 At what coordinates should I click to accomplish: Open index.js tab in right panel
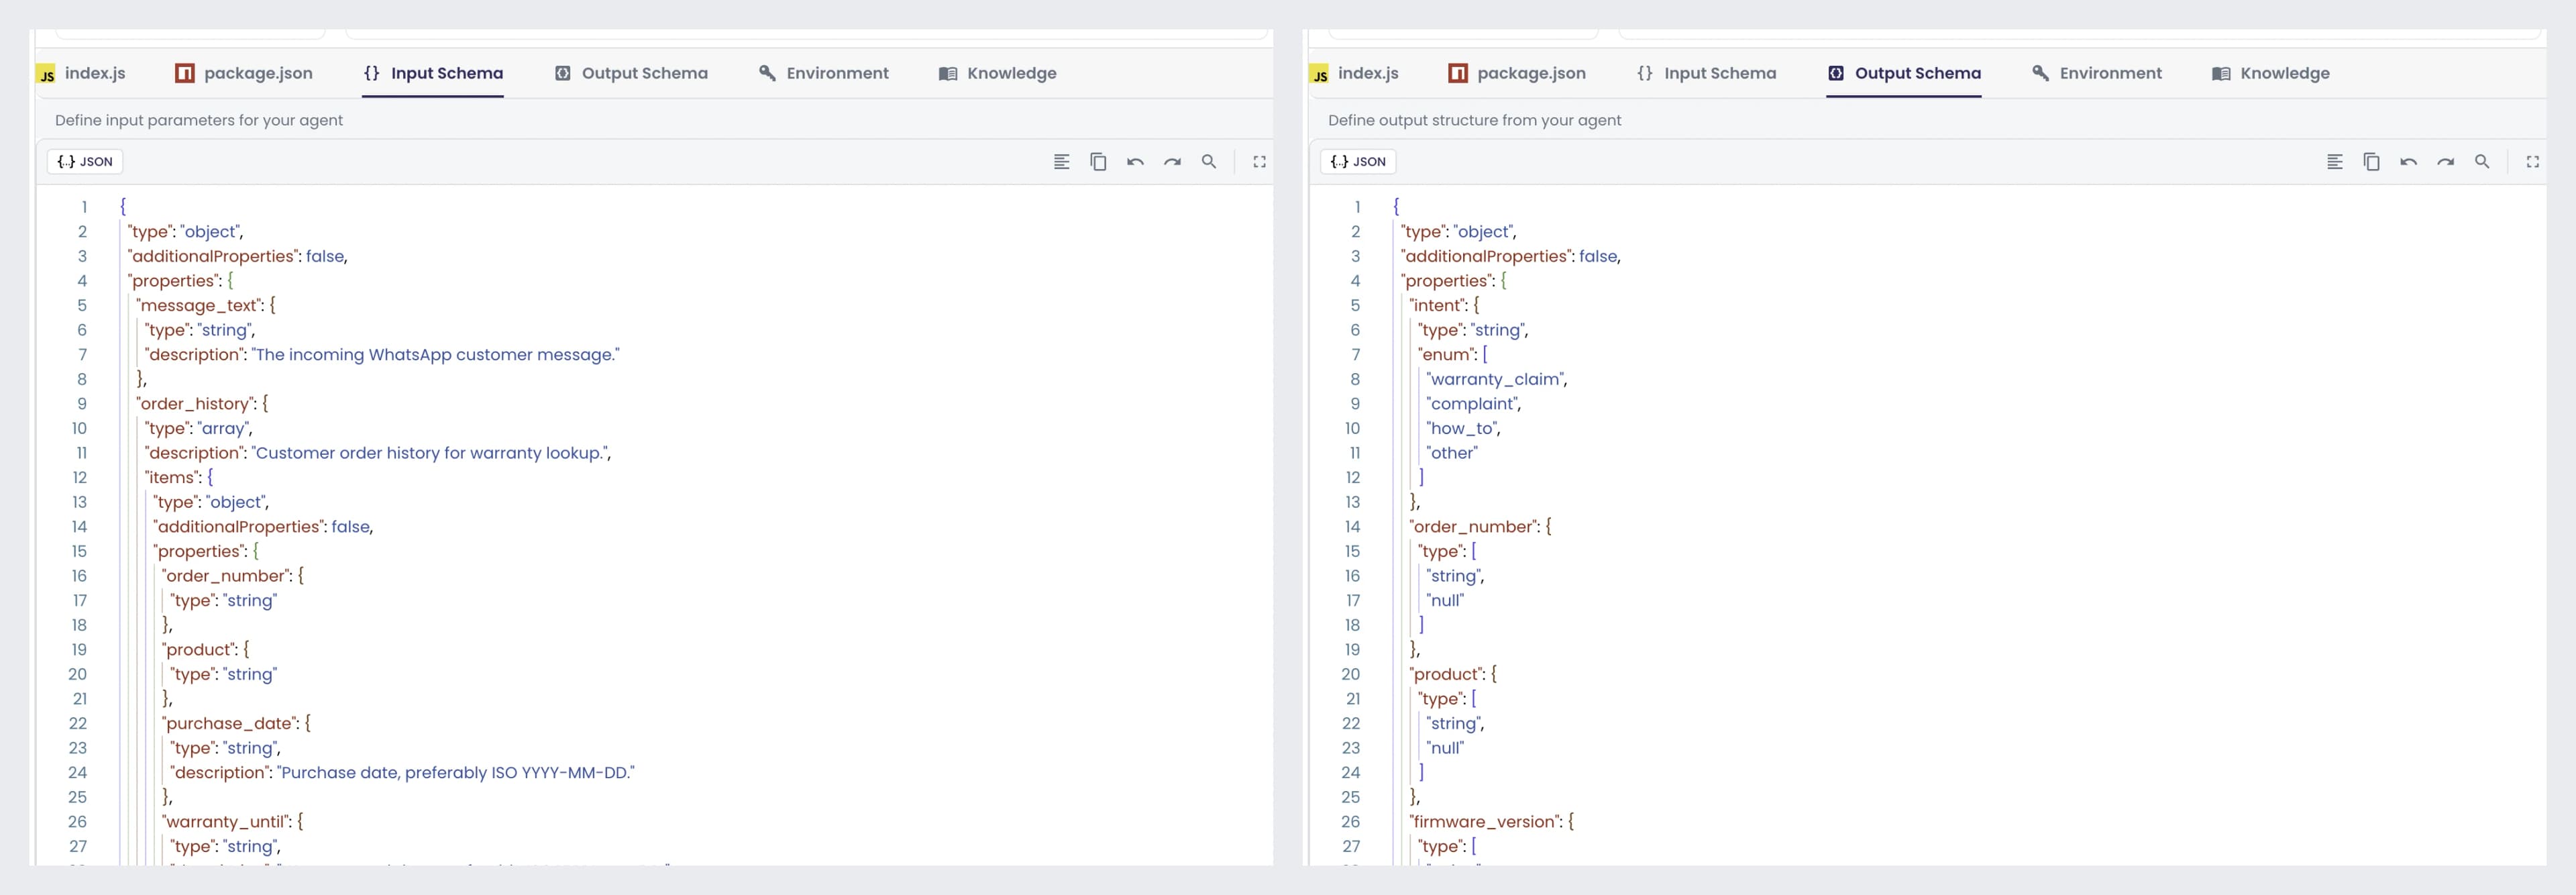pyautogui.click(x=1354, y=73)
